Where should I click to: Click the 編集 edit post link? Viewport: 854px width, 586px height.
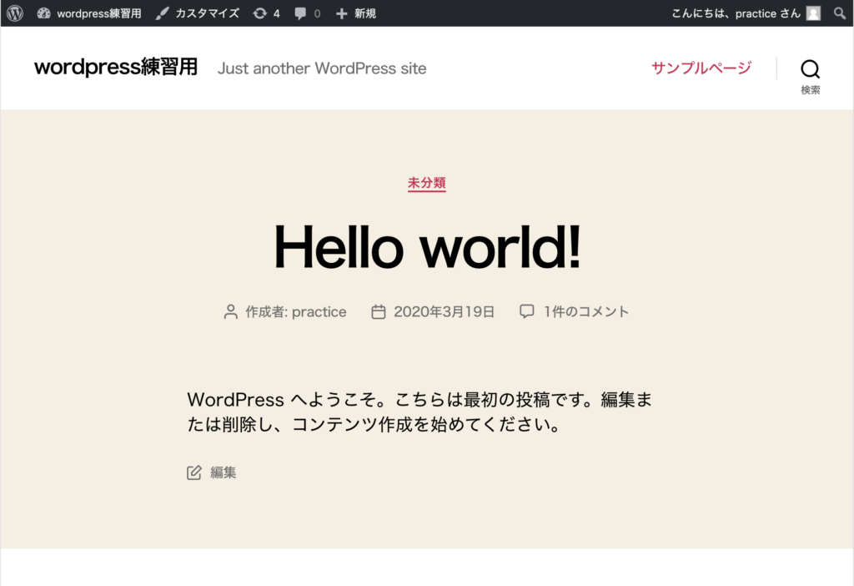tap(223, 472)
